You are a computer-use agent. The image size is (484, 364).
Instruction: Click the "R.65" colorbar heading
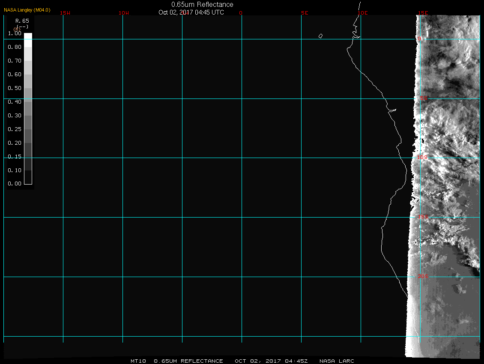point(22,21)
